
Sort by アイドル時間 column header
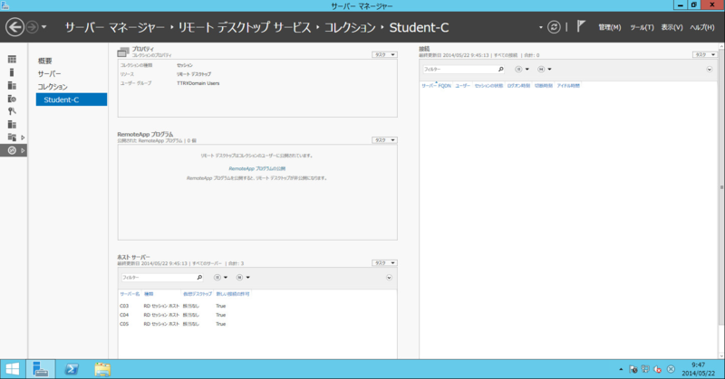(568, 86)
